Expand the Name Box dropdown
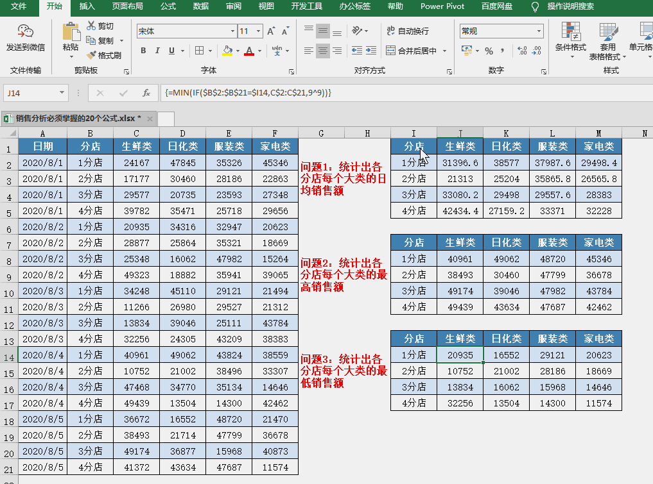The height and width of the screenshot is (484, 653). pyautogui.click(x=62, y=93)
